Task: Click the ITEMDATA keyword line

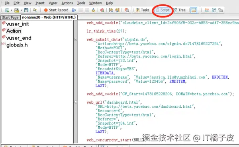Action: pyautogui.click(x=105, y=73)
